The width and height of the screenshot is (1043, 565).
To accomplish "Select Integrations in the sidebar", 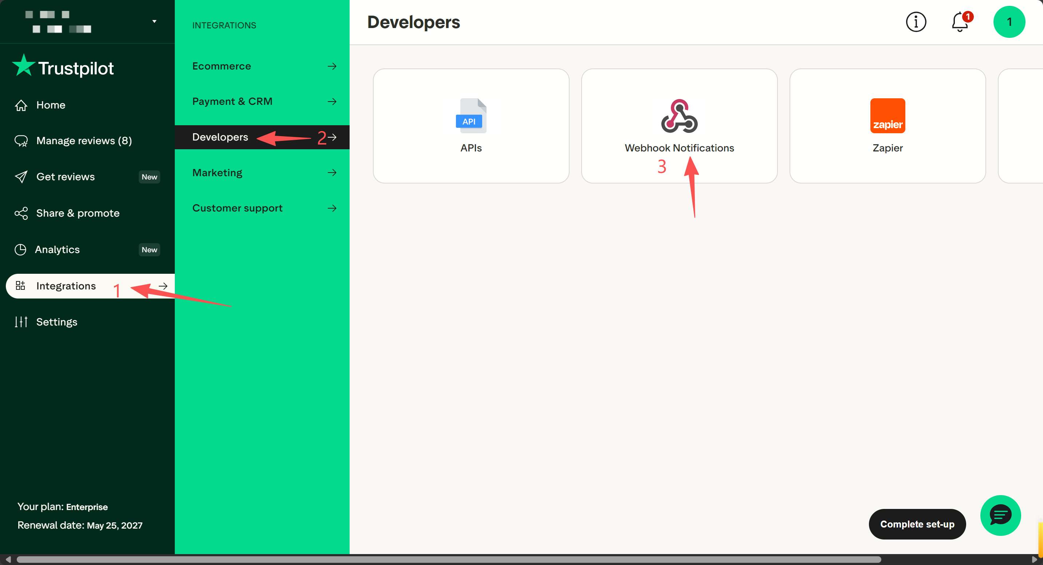I will click(x=90, y=286).
